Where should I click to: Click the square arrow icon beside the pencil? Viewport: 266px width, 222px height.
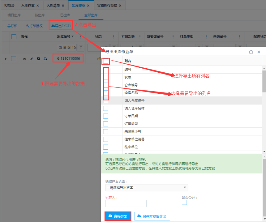pos(38,59)
